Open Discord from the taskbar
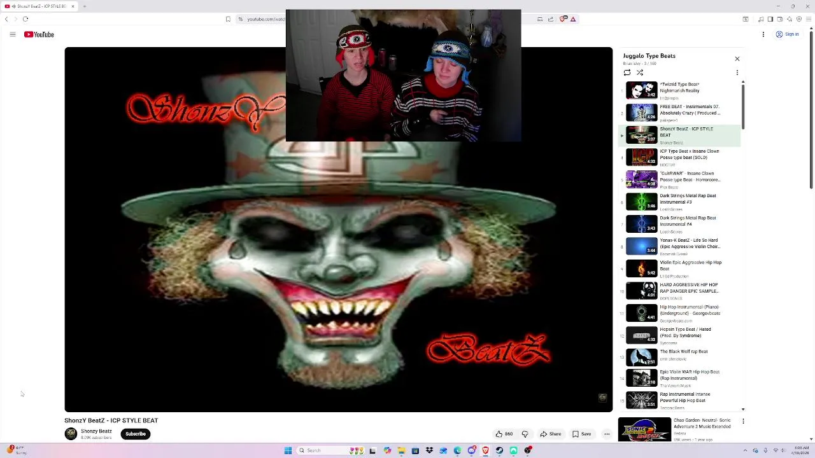Viewport: 815px width, 458px height. pos(471,450)
